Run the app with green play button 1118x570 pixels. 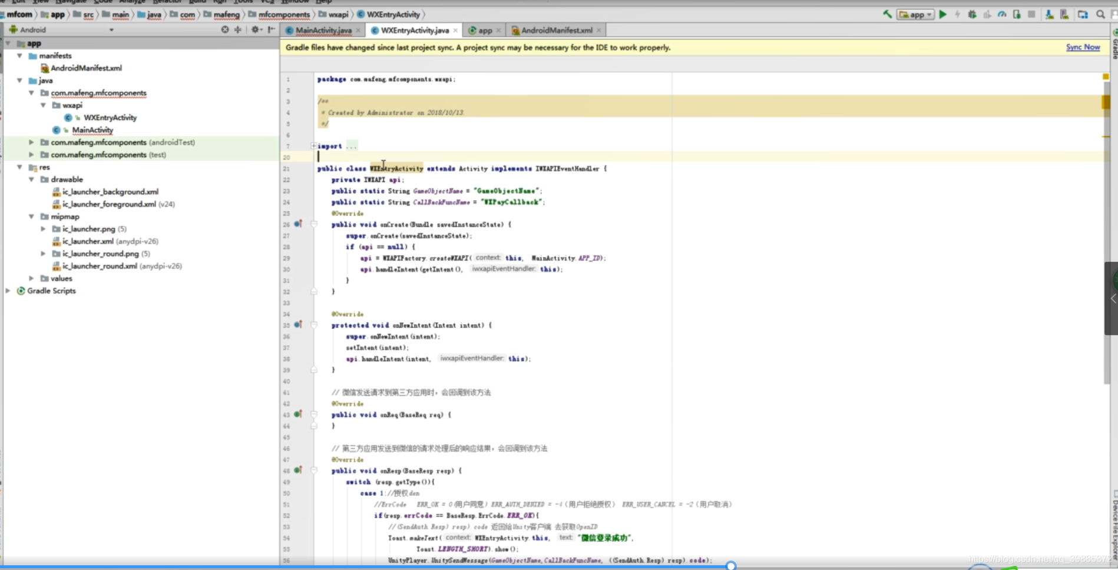(x=942, y=14)
